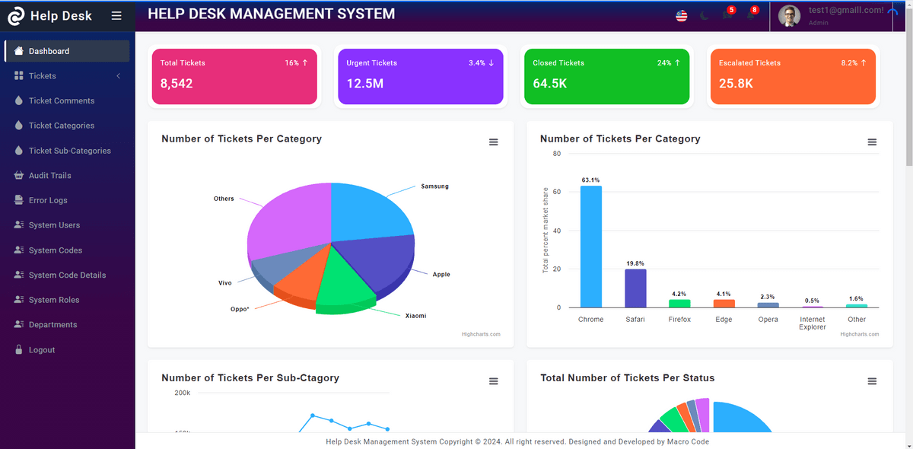Open the Tickets Per Status chart menu
The image size is (913, 449).
[x=872, y=381]
